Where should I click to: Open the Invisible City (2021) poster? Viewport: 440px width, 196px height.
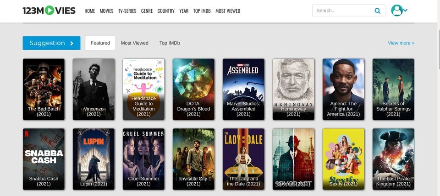coord(193,159)
